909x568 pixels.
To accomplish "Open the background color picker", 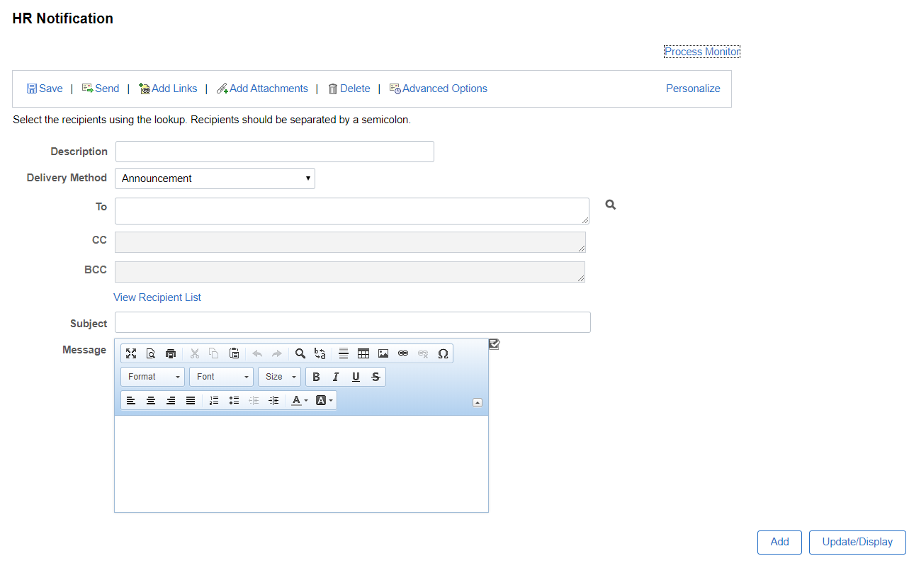I will [324, 401].
